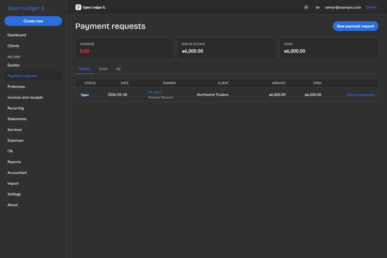The image size is (387, 258).
Task: Switch to the Draft tab
Action: [103, 69]
